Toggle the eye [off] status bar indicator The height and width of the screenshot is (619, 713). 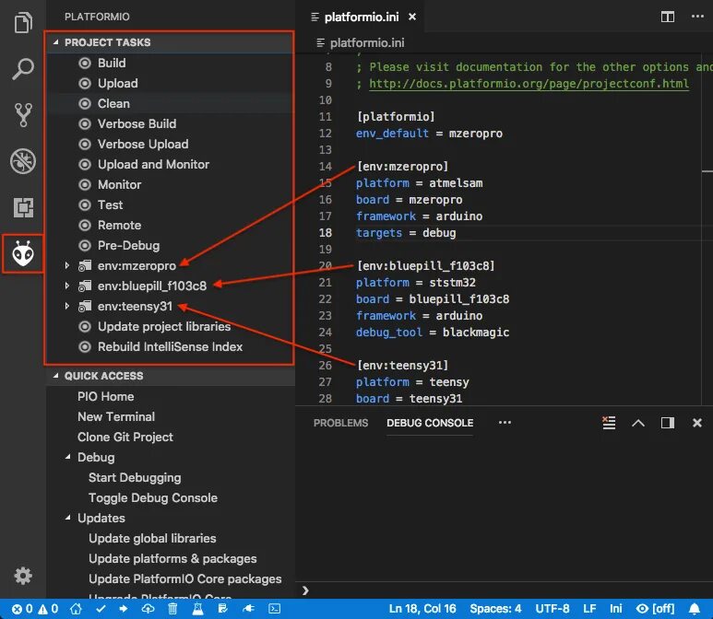tap(655, 609)
